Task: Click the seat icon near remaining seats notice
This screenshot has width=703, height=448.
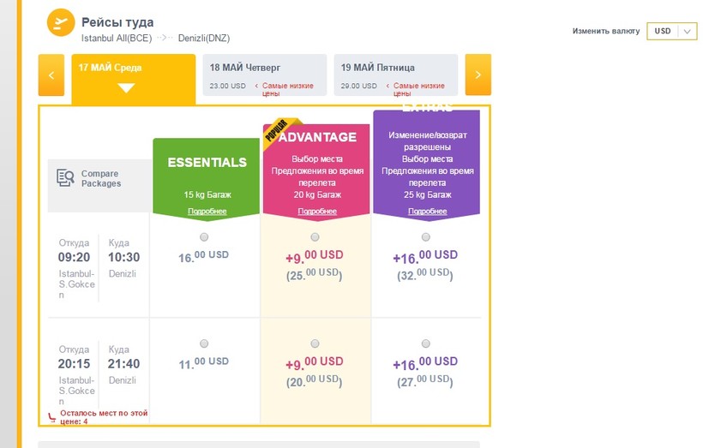Action: click(x=52, y=417)
